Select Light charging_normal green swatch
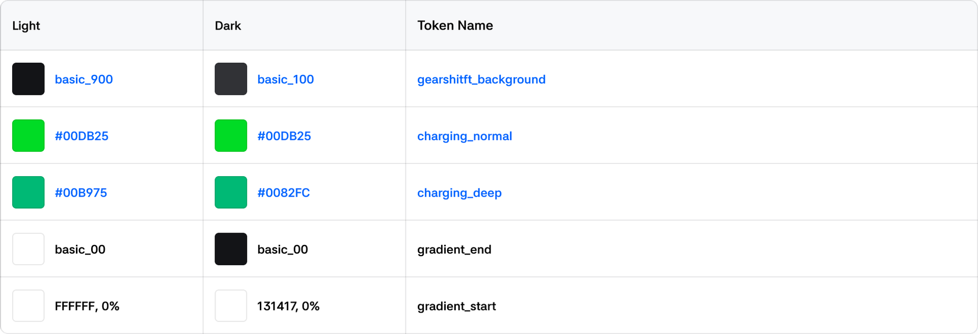 pos(29,136)
